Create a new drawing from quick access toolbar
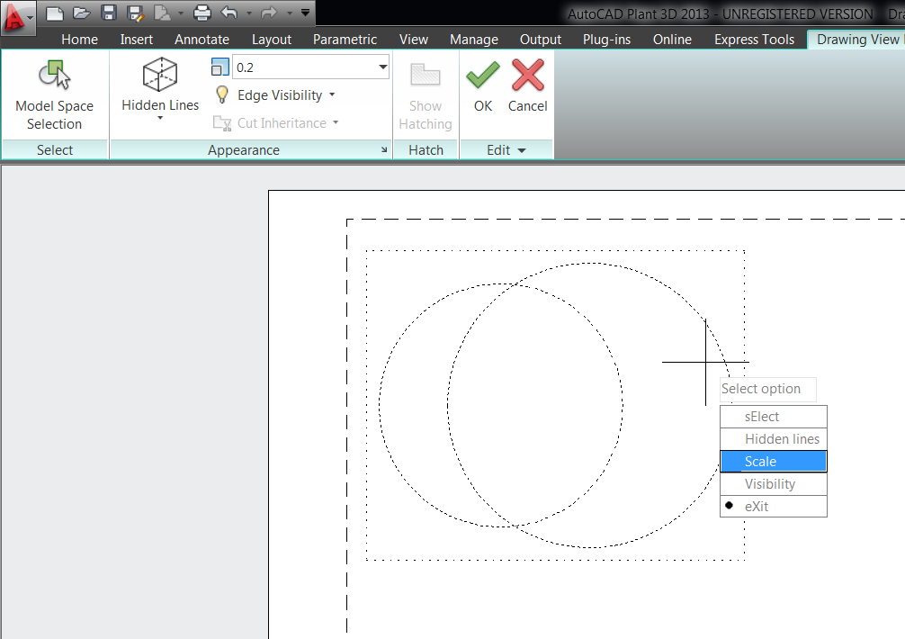The width and height of the screenshot is (905, 639). (x=54, y=13)
